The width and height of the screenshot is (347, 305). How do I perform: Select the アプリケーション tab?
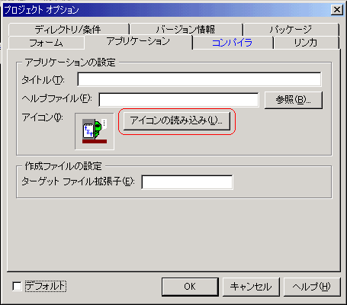(138, 41)
